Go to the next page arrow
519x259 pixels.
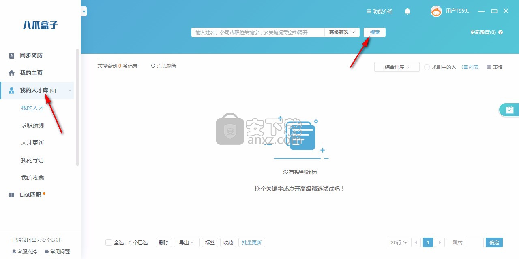tap(440, 242)
